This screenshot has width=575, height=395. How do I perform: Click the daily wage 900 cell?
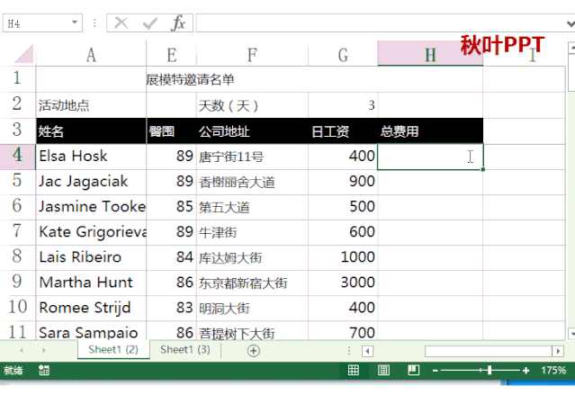tap(343, 182)
